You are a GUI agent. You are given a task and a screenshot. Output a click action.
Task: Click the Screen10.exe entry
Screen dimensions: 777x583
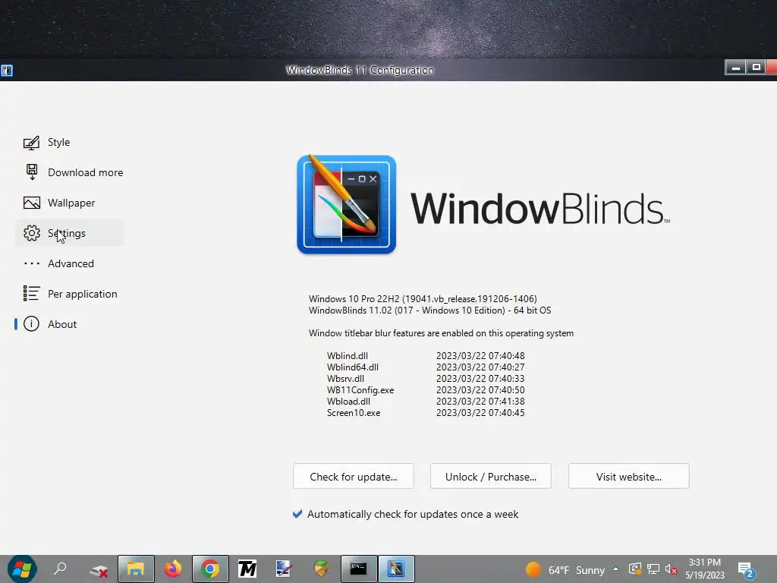click(x=354, y=413)
